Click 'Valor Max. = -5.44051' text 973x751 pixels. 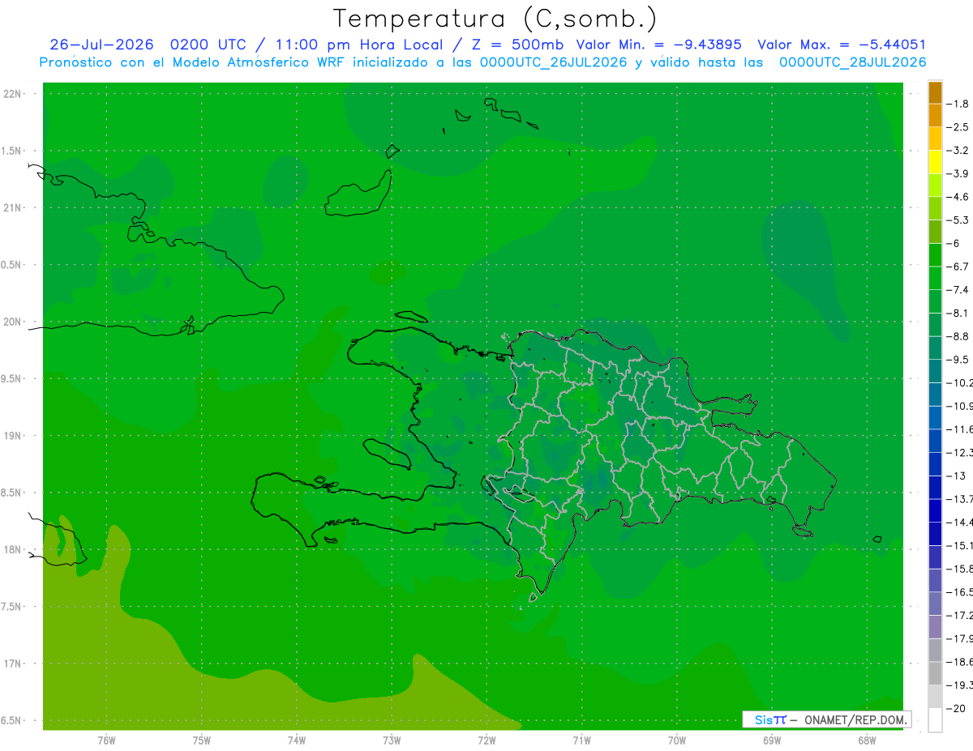tap(842, 45)
